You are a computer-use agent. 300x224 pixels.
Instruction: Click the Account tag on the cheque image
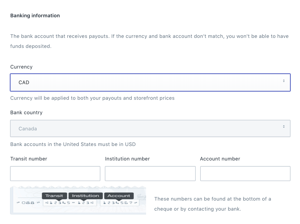click(x=119, y=196)
